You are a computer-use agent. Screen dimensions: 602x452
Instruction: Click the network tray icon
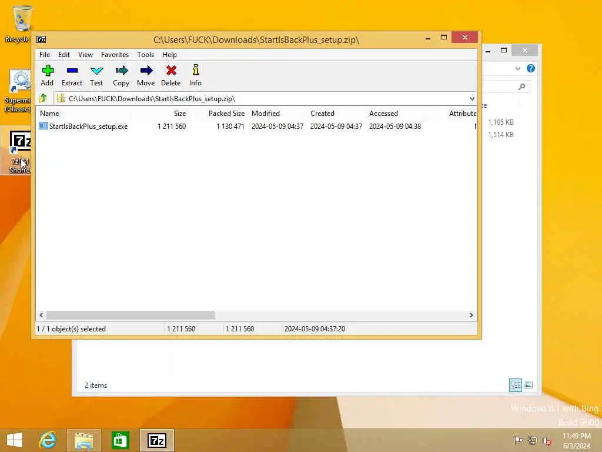click(532, 440)
